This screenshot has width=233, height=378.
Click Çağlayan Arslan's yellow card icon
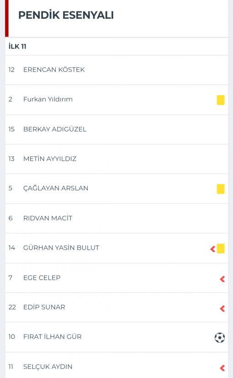click(x=221, y=189)
